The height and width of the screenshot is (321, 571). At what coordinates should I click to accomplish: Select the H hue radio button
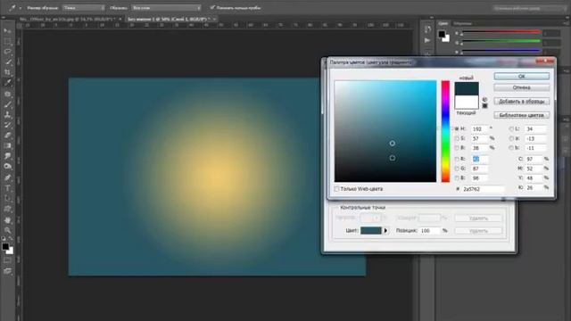pyautogui.click(x=457, y=128)
